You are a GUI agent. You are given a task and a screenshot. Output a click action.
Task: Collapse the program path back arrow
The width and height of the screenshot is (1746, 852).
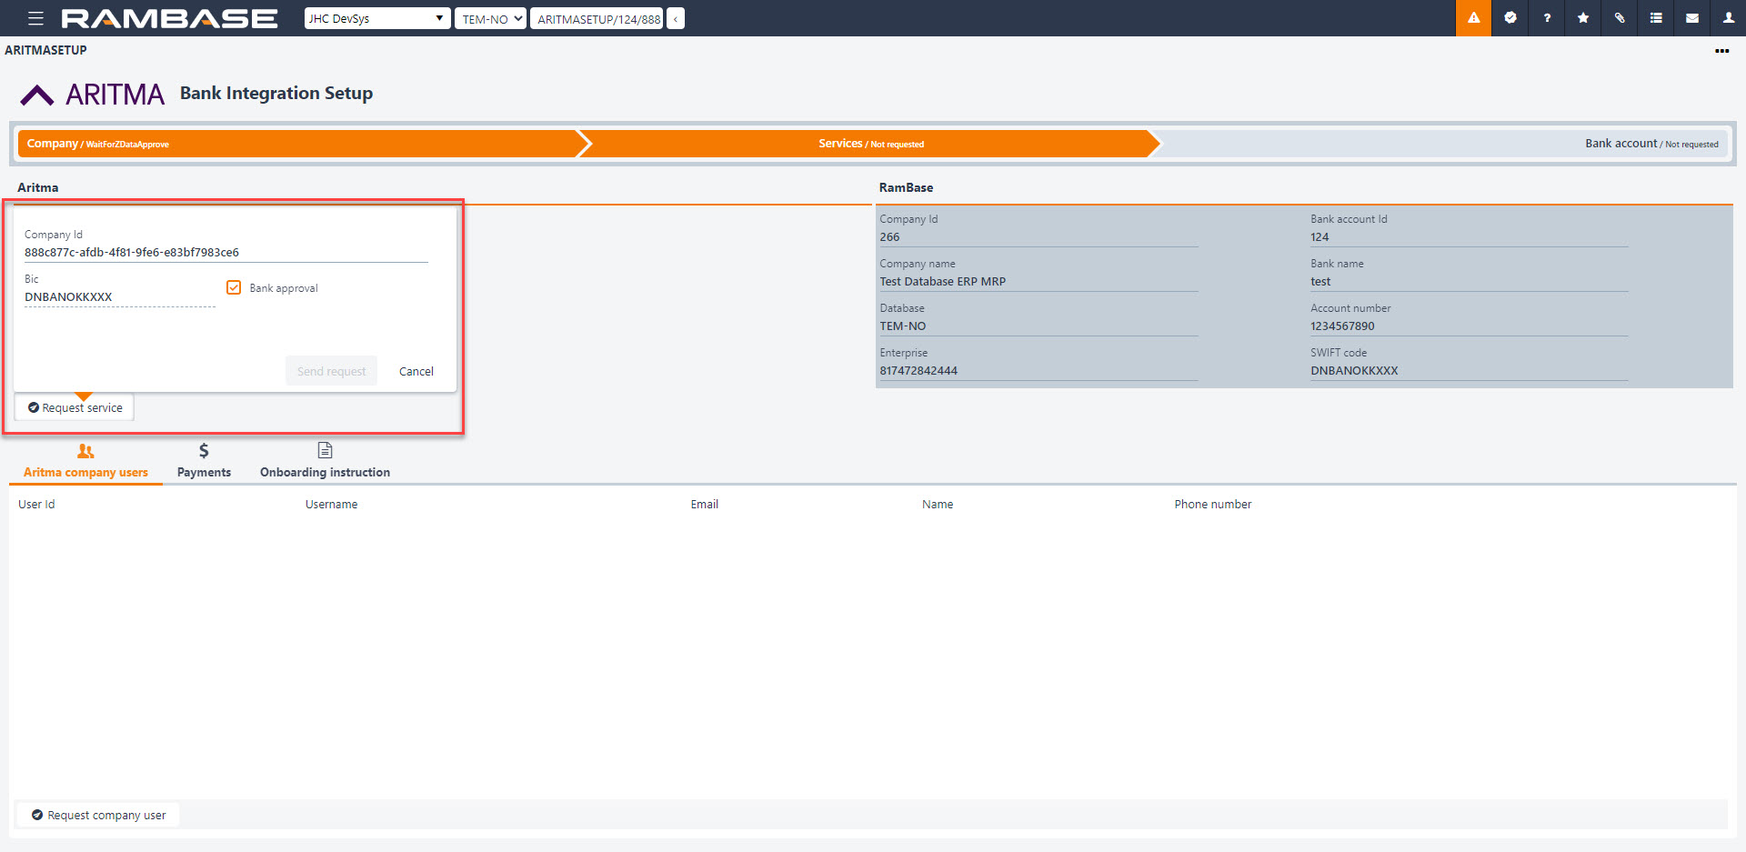[x=676, y=18]
